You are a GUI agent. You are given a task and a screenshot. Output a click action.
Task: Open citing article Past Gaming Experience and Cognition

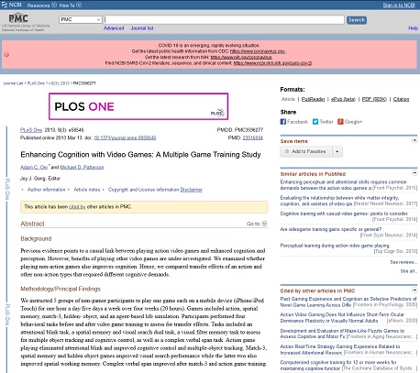pos(348,302)
